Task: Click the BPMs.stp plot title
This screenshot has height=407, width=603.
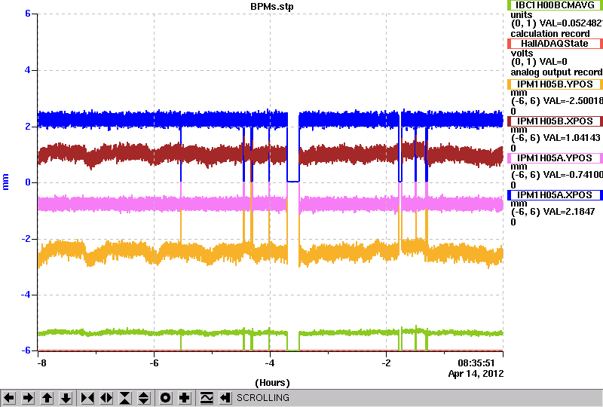Action: click(272, 7)
